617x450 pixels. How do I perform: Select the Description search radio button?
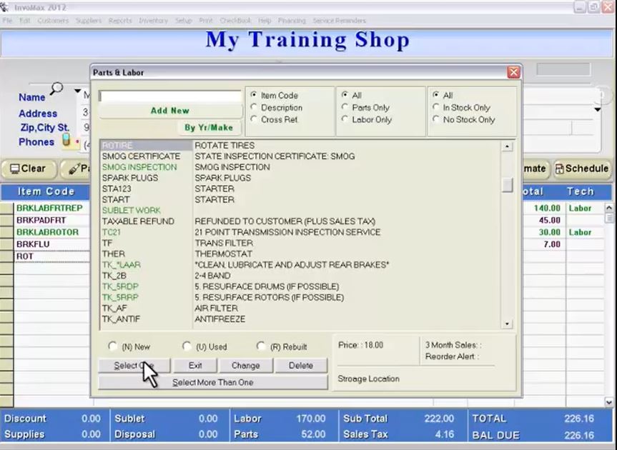pyautogui.click(x=256, y=108)
